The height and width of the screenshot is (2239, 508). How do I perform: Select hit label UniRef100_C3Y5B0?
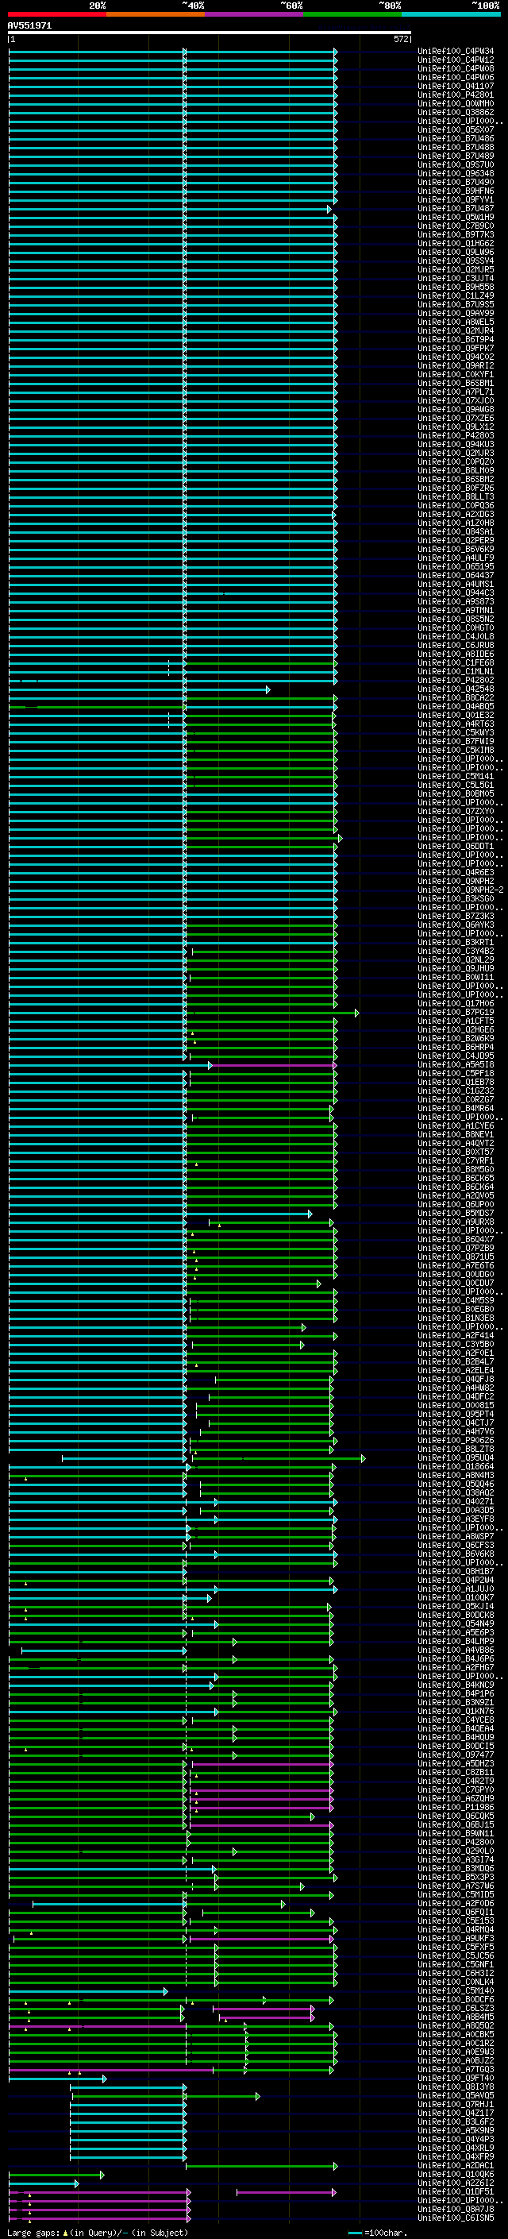pyautogui.click(x=456, y=1345)
